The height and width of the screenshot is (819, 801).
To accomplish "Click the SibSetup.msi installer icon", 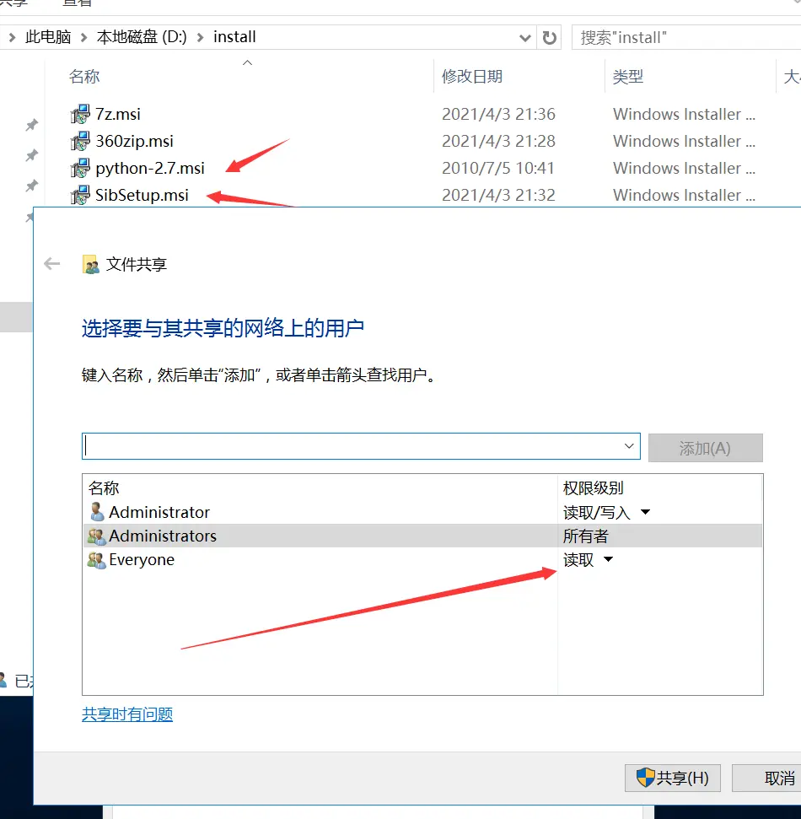I will (x=80, y=195).
